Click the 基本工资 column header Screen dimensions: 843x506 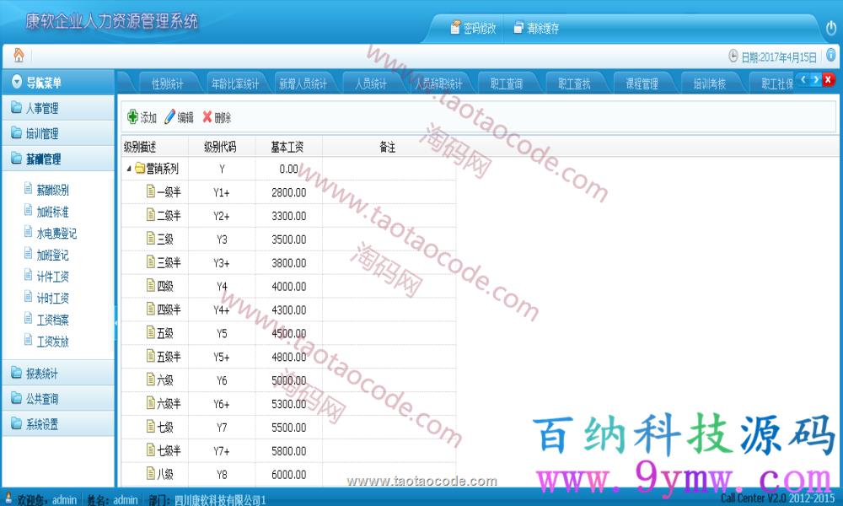click(x=287, y=147)
